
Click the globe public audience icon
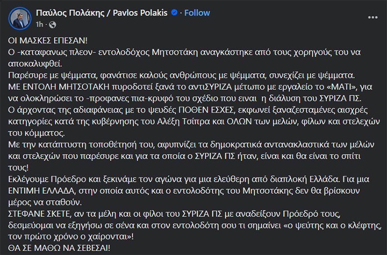click(53, 24)
